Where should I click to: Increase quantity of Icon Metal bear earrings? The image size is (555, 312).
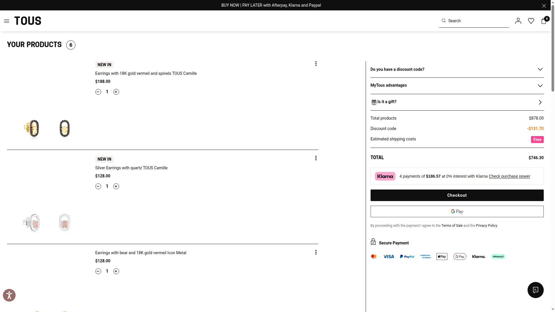click(x=116, y=271)
